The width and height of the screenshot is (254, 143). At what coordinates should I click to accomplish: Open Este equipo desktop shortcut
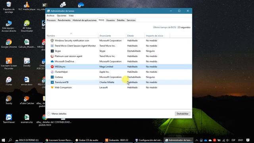(x=9, y=26)
